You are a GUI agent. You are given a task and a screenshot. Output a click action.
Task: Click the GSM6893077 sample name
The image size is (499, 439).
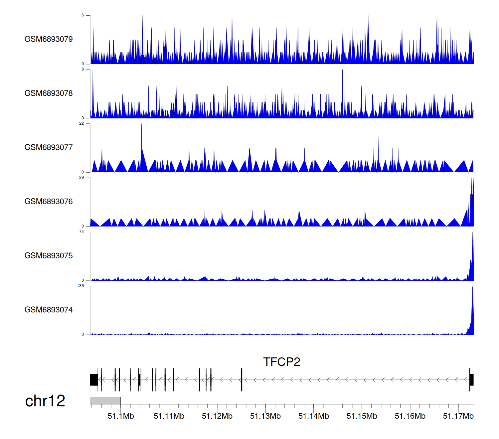coord(49,148)
